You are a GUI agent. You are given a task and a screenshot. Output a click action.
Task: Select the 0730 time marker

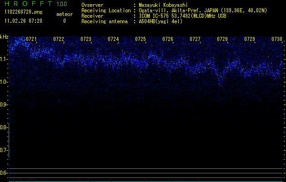tap(277, 40)
